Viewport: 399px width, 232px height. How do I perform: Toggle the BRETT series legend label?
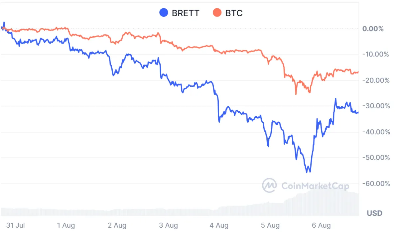186,13
